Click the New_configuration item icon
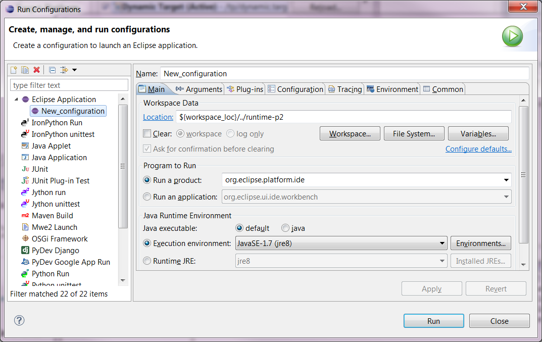This screenshot has height=342, width=542. coord(35,111)
